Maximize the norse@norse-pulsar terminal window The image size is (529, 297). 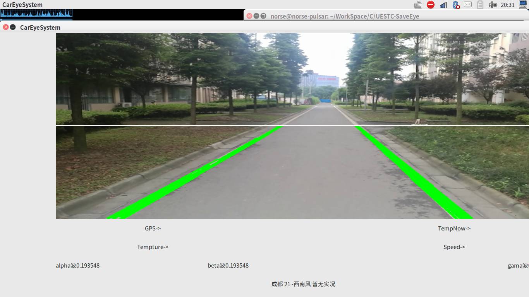pos(263,16)
